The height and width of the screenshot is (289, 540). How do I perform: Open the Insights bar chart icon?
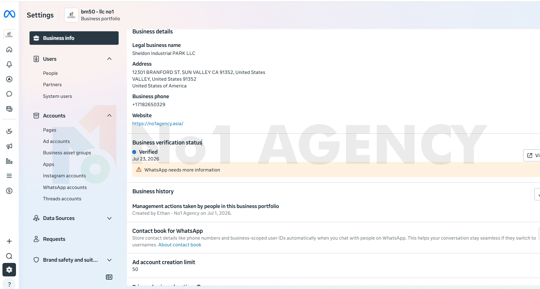tap(9, 161)
